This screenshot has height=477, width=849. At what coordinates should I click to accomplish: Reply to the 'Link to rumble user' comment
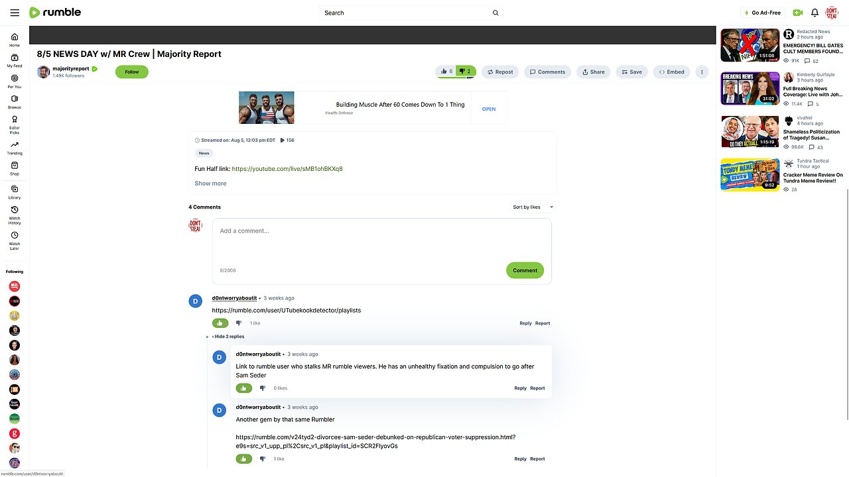tap(520, 388)
